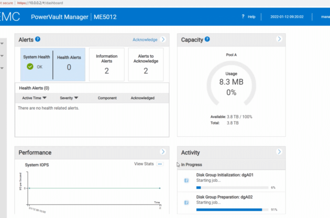Click the 6% progress label
The image size is (330, 218).
tap(273, 188)
